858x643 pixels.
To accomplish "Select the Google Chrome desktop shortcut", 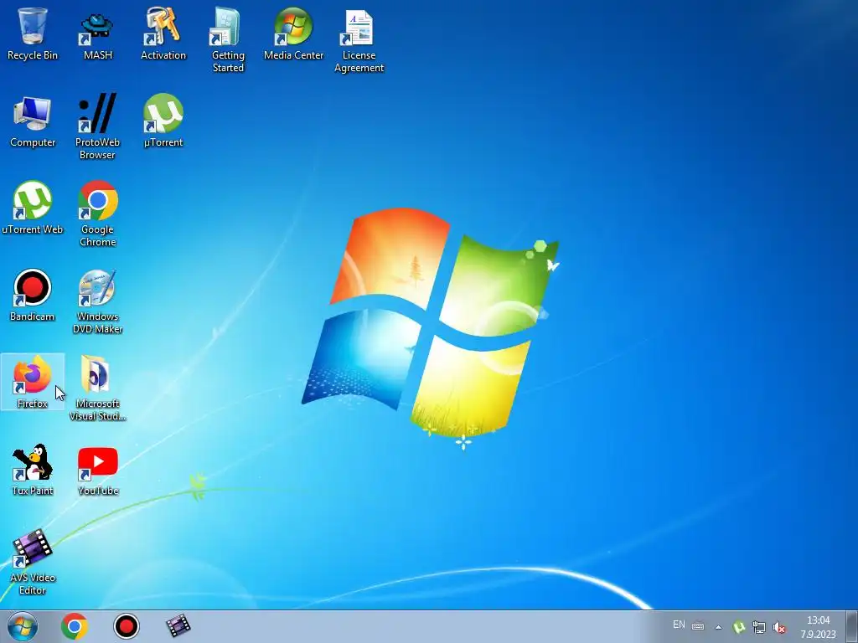I will coord(97,214).
